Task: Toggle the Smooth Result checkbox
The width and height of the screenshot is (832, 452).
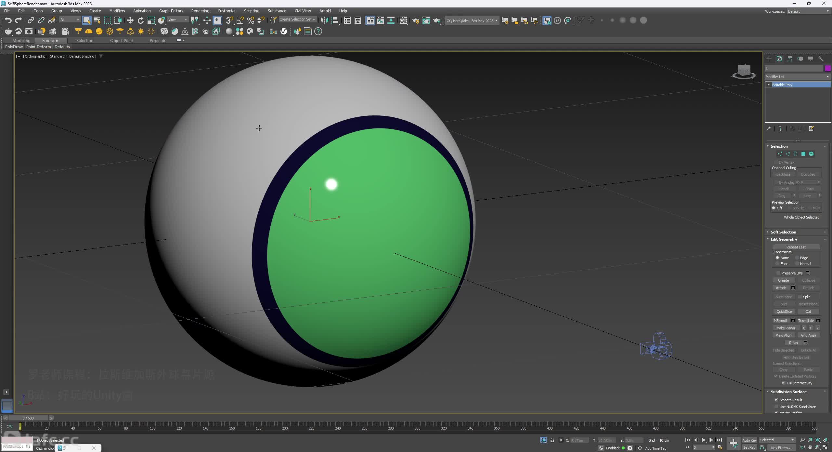Action: pos(776,400)
